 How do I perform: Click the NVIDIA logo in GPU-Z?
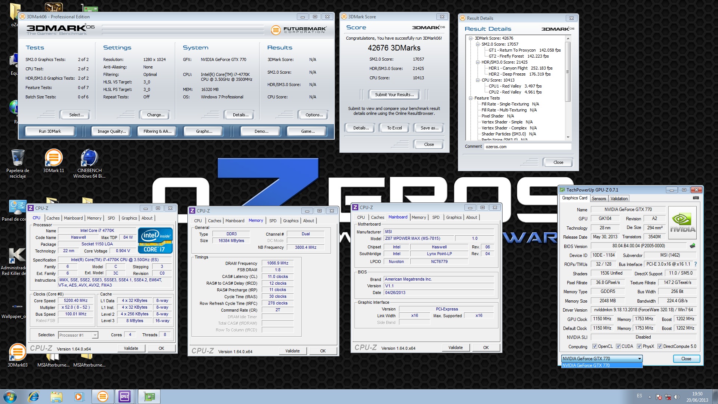682,223
